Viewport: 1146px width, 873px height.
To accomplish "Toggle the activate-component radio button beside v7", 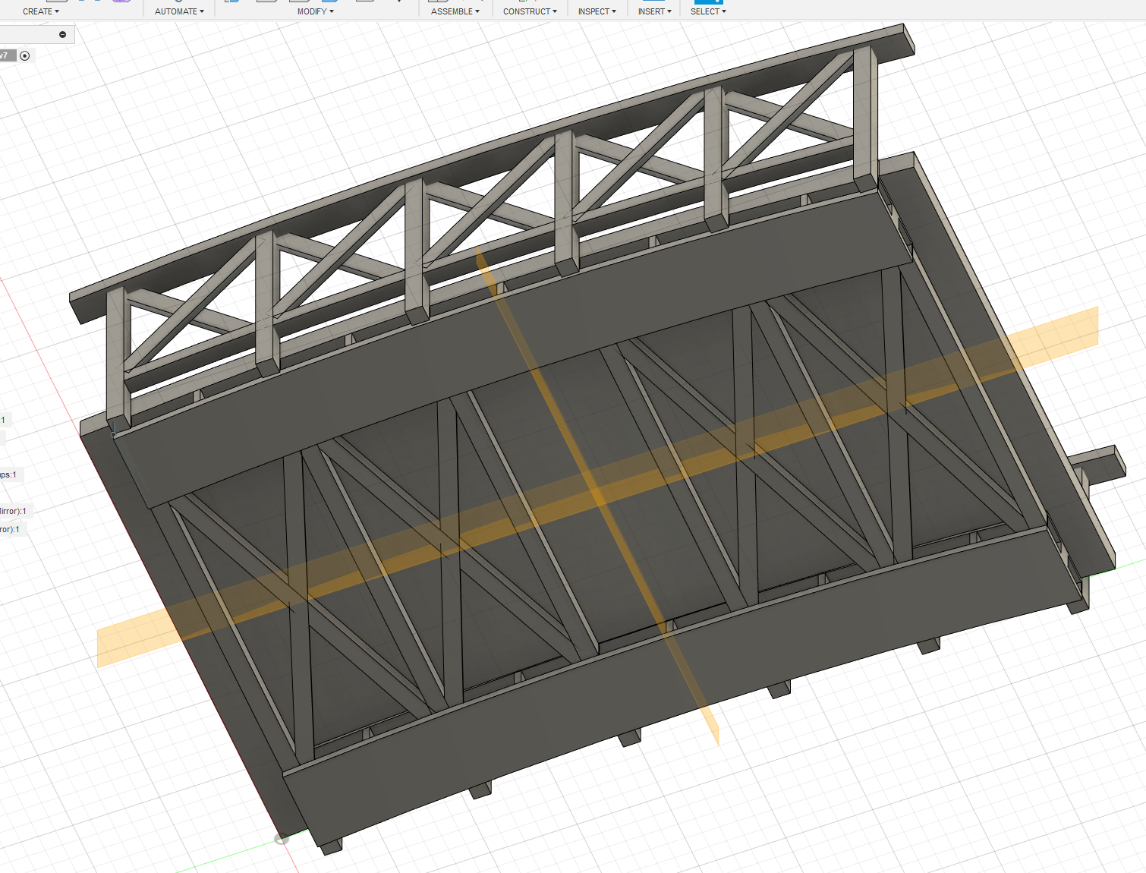I will [25, 55].
